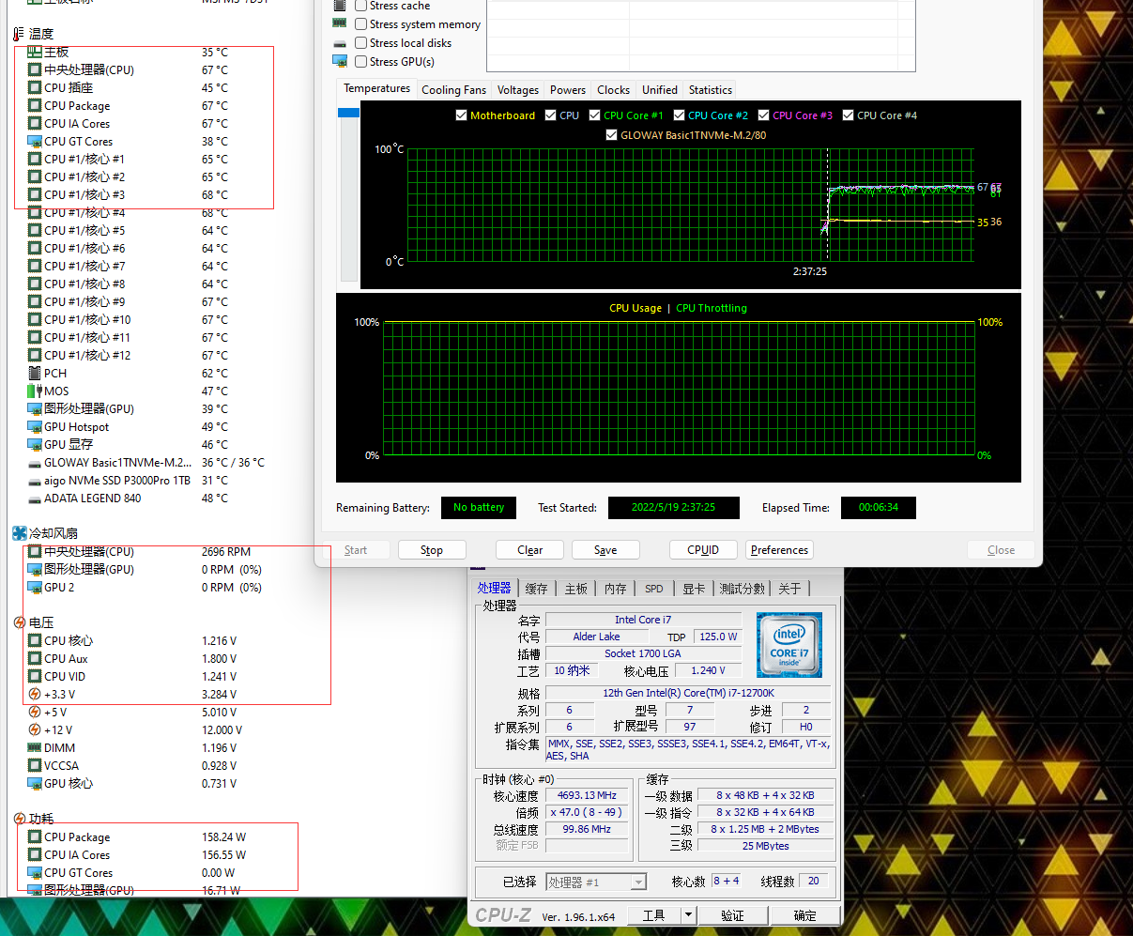The image size is (1133, 936).
Task: Select the +5 V voltage icon
Action: [35, 712]
